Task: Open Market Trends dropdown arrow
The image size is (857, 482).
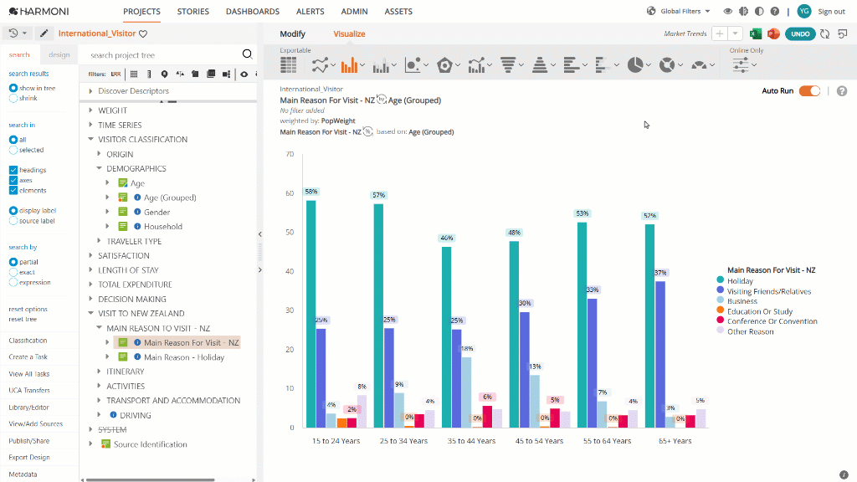Action: point(735,33)
